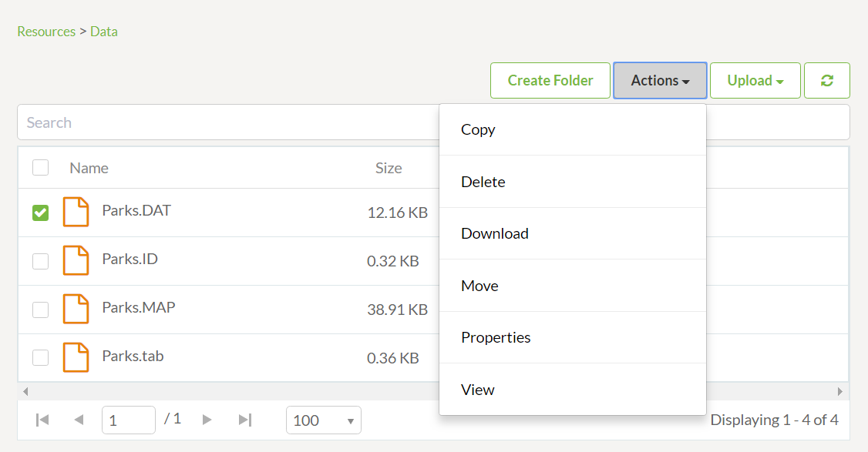Open the Resources breadcrumb link
This screenshot has height=452, width=868.
pyautogui.click(x=46, y=32)
